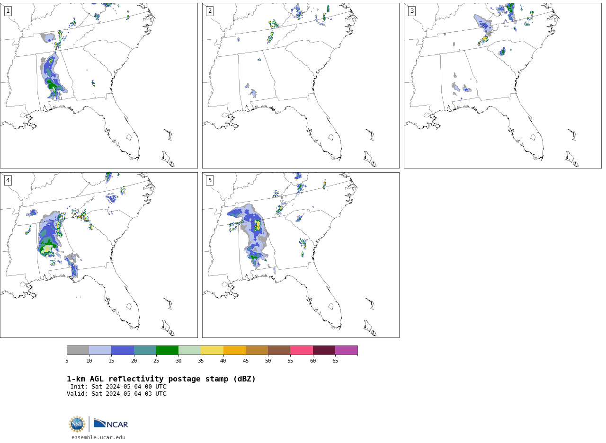Select the light blue 10-15 dBZ swatch

click(100, 350)
